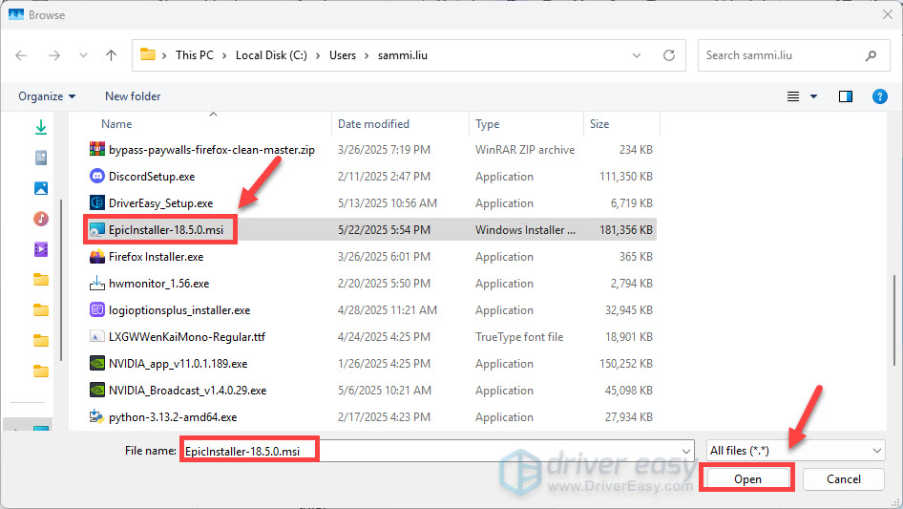Select DiscordSetup.exe icon
Screen dimensions: 903x509
tap(97, 176)
